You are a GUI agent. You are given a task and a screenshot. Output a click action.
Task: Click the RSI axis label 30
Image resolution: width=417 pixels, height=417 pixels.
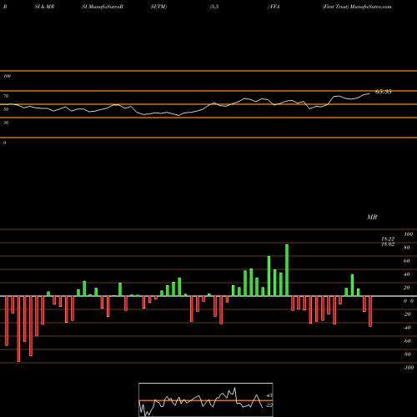pos(6,123)
